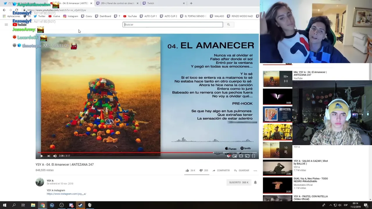This screenshot has height=209, width=372.
Task: Close the El Amanecer YouTube tab
Action: tap(91, 3)
